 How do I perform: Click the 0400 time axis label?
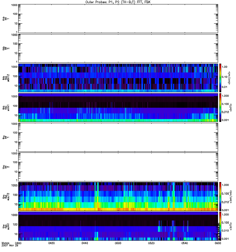click(x=18, y=243)
